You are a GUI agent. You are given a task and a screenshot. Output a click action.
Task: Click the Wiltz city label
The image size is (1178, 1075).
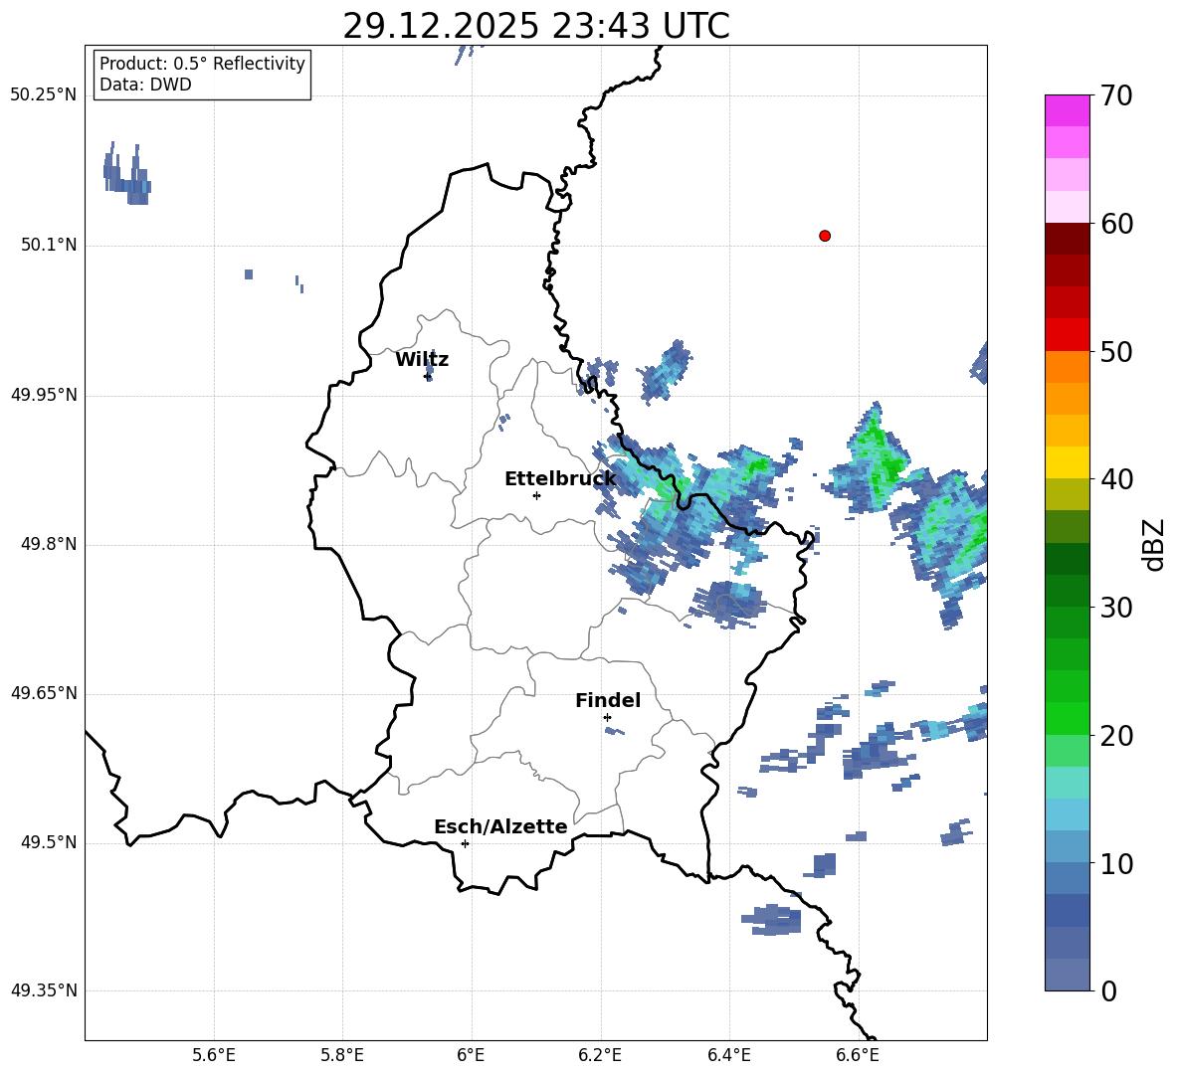pyautogui.click(x=422, y=360)
